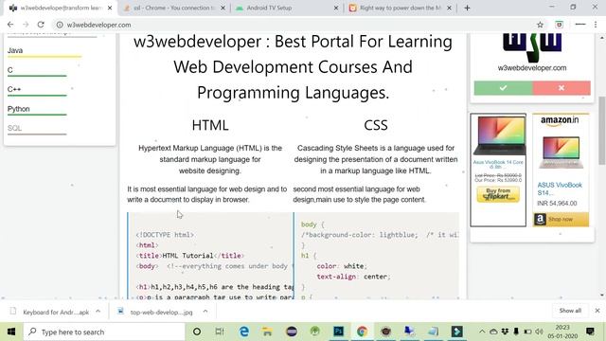
Task: Dismiss with the red X button
Action: pyautogui.click(x=561, y=88)
